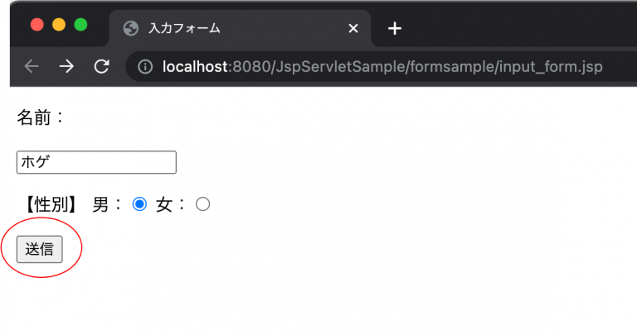Go forward to the next page

(x=66, y=67)
